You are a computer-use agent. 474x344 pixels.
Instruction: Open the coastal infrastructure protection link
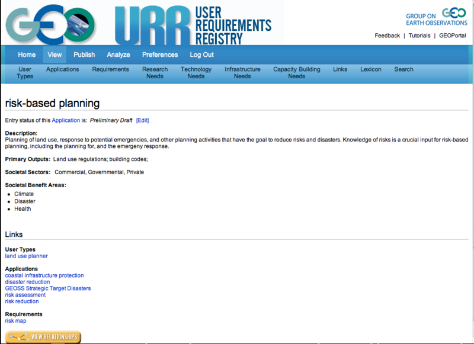point(44,275)
